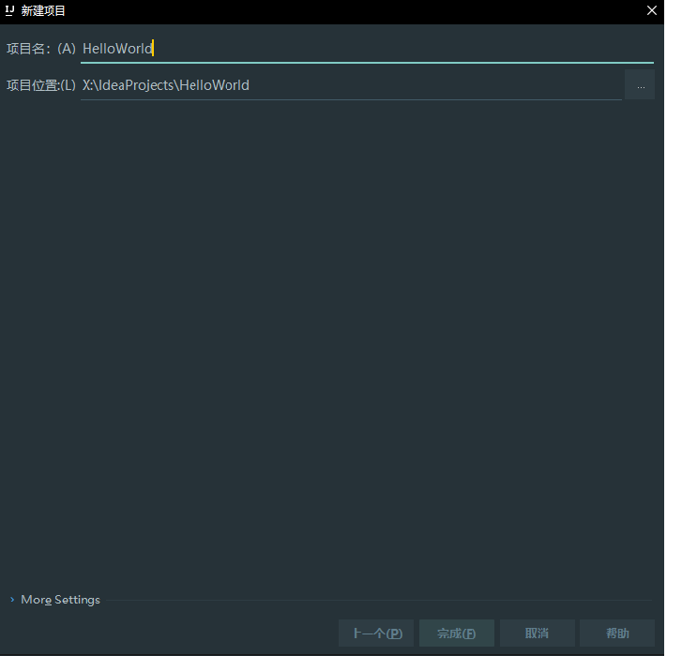Cancel the dialog with the 取消 button
This screenshot has height=656, width=682.
(538, 633)
